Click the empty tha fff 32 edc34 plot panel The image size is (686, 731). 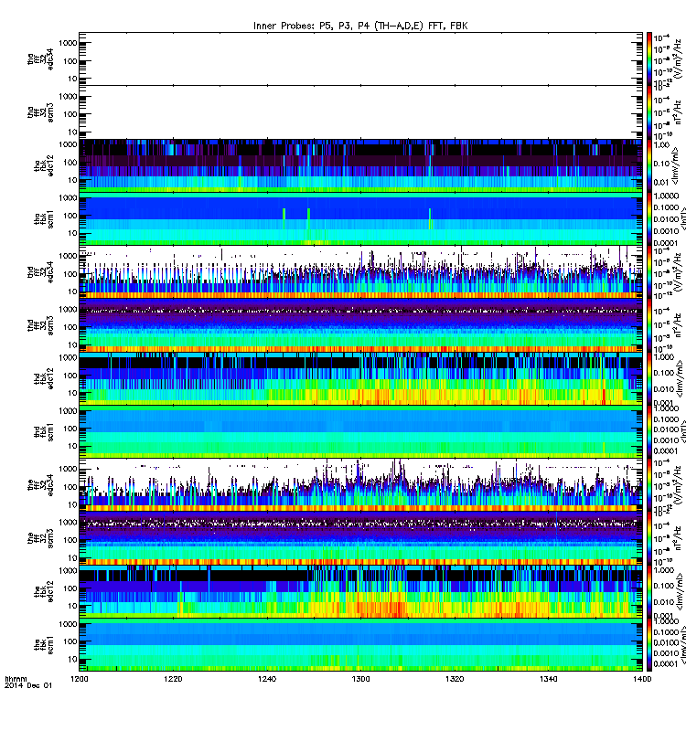click(360, 58)
